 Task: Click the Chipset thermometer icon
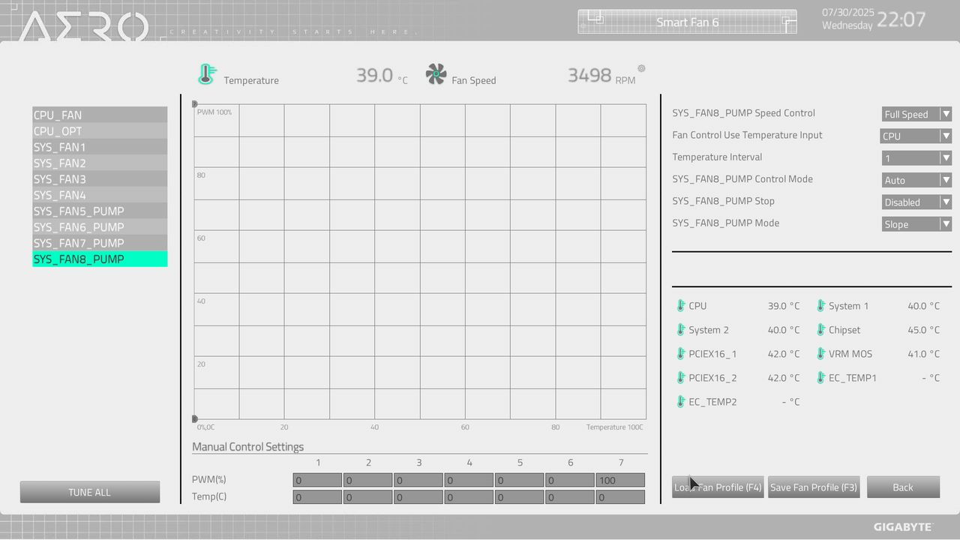click(x=820, y=329)
